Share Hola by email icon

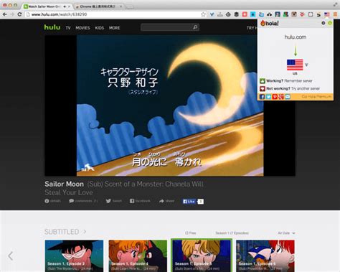(x=288, y=97)
